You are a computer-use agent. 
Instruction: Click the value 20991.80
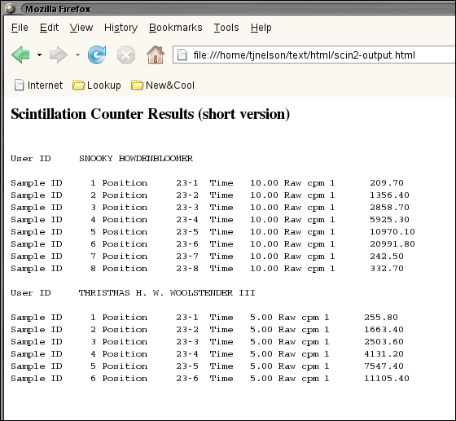(392, 244)
